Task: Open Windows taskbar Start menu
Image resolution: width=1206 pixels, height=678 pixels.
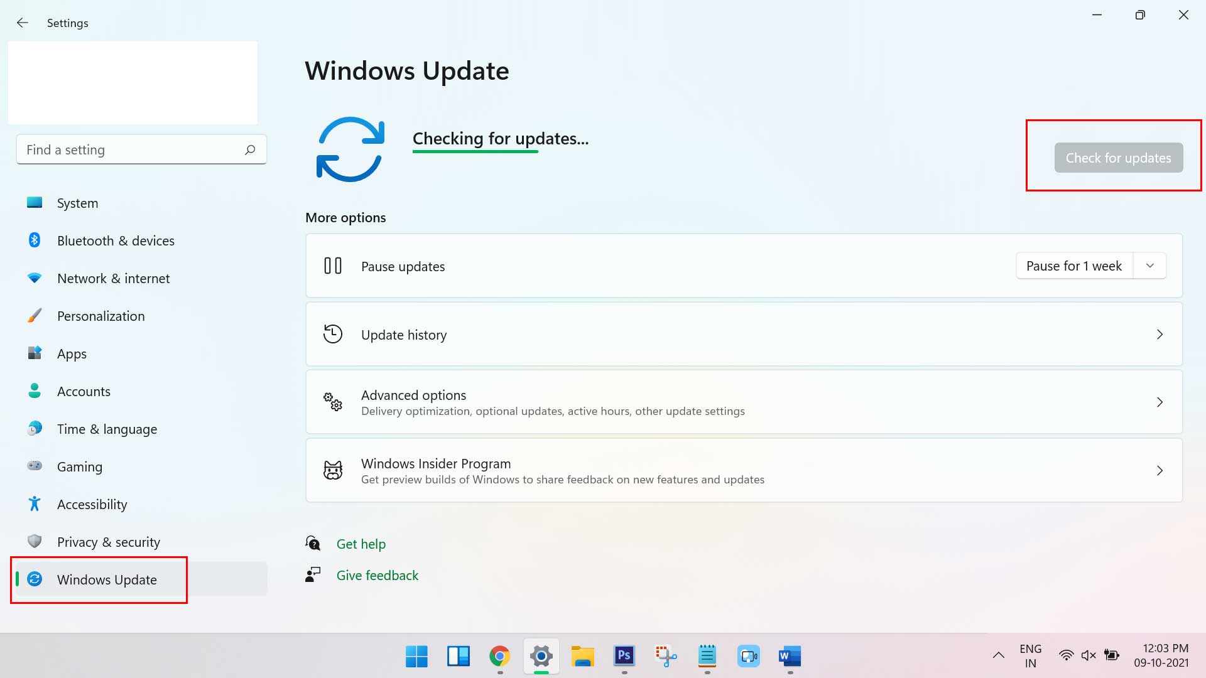Action: pos(416,657)
